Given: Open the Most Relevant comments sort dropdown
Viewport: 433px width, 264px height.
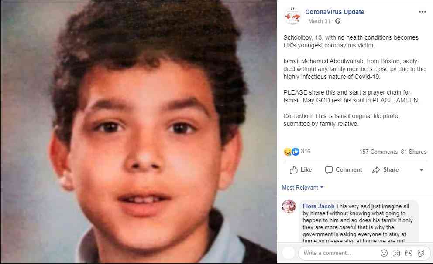Looking at the screenshot, I should 302,187.
